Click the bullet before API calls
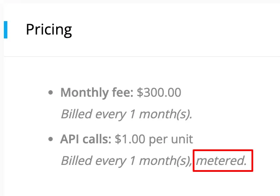 click(x=51, y=139)
